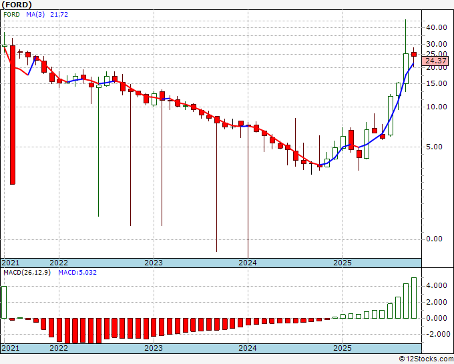Click the 40.00 price axis label
Screen dimensions: 454x364
[437, 27]
